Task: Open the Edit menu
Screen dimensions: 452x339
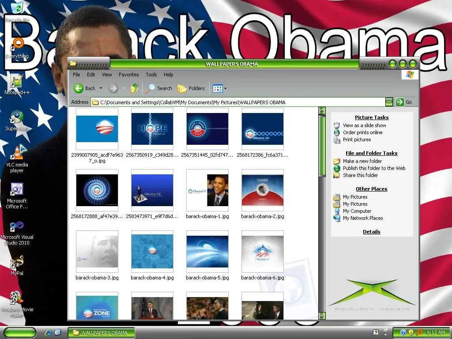Action: [x=91, y=75]
